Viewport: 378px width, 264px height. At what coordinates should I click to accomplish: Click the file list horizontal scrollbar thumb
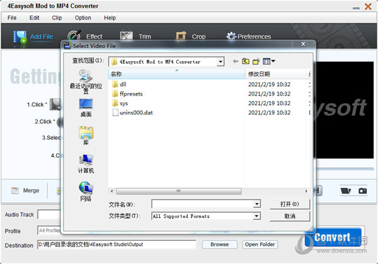tap(179, 191)
